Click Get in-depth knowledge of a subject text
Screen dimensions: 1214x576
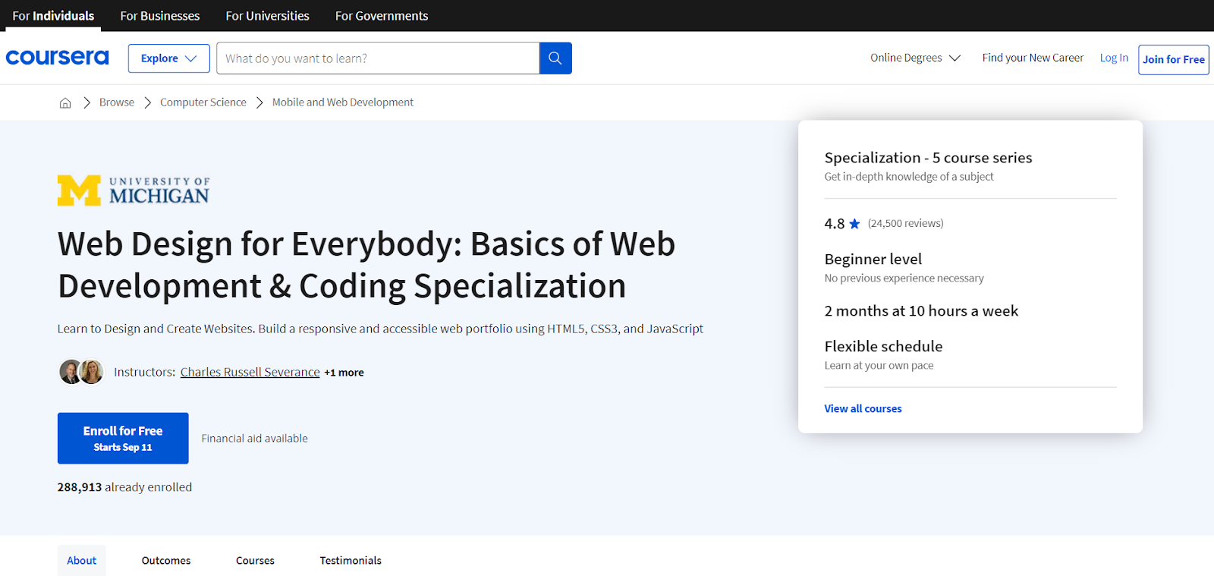909,177
